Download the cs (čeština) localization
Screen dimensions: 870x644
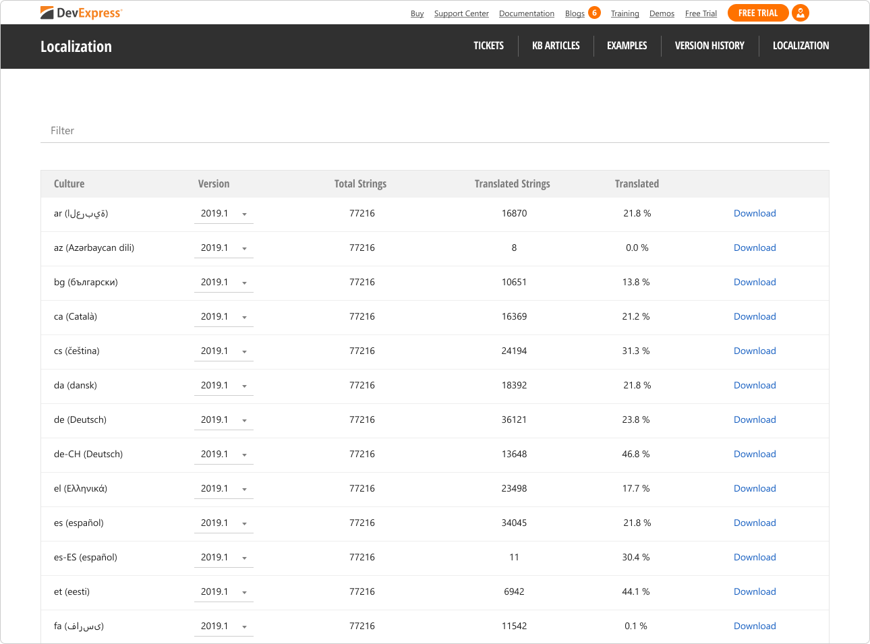click(x=755, y=351)
